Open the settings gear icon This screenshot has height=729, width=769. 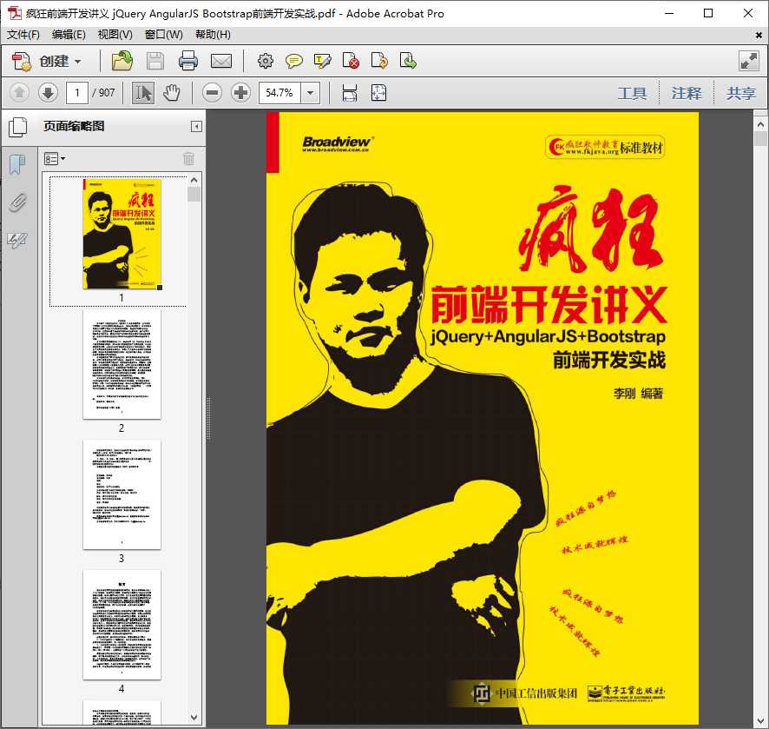(x=266, y=61)
